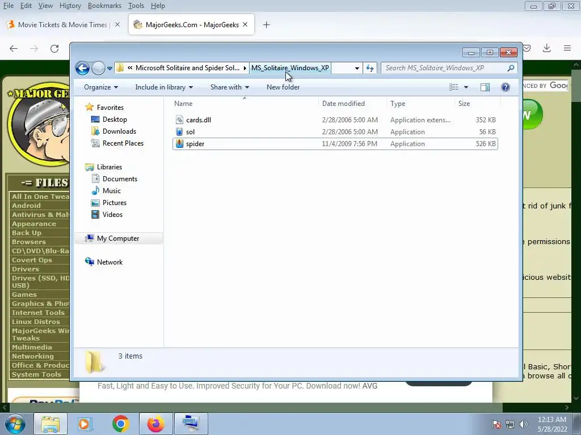Open Android category on MajorGeeks sidebar
The image size is (581, 435).
(x=26, y=205)
